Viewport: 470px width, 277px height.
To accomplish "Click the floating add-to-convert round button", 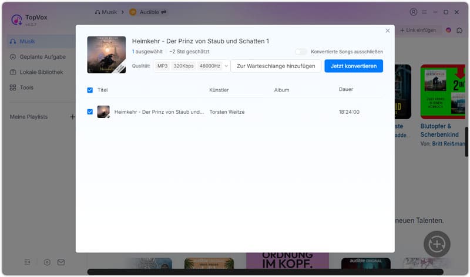I will click(x=437, y=244).
